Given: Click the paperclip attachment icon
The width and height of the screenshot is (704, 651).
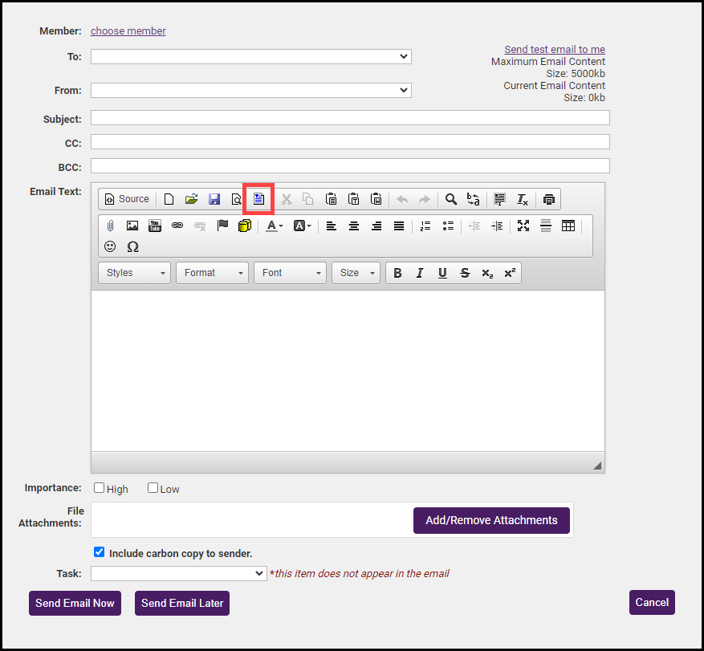Looking at the screenshot, I should [x=111, y=226].
